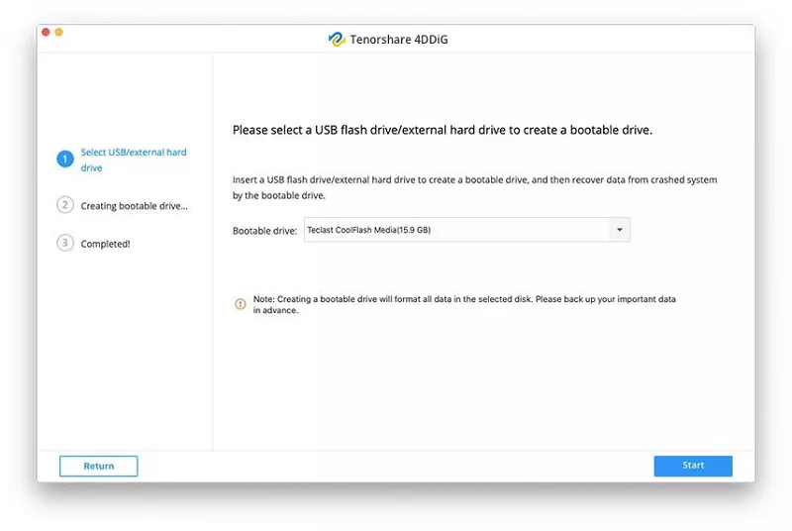Close the window with red button

46,33
